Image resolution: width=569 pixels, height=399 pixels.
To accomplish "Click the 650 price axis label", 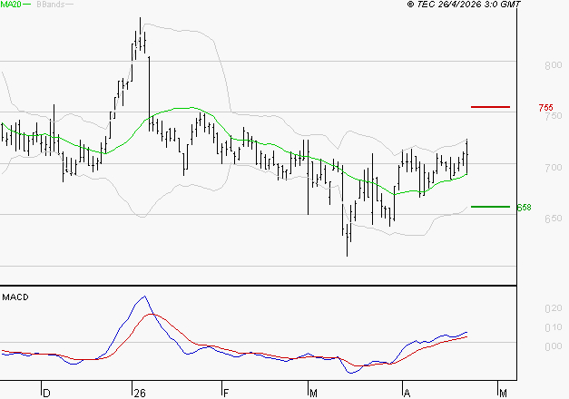I will pyautogui.click(x=554, y=219).
